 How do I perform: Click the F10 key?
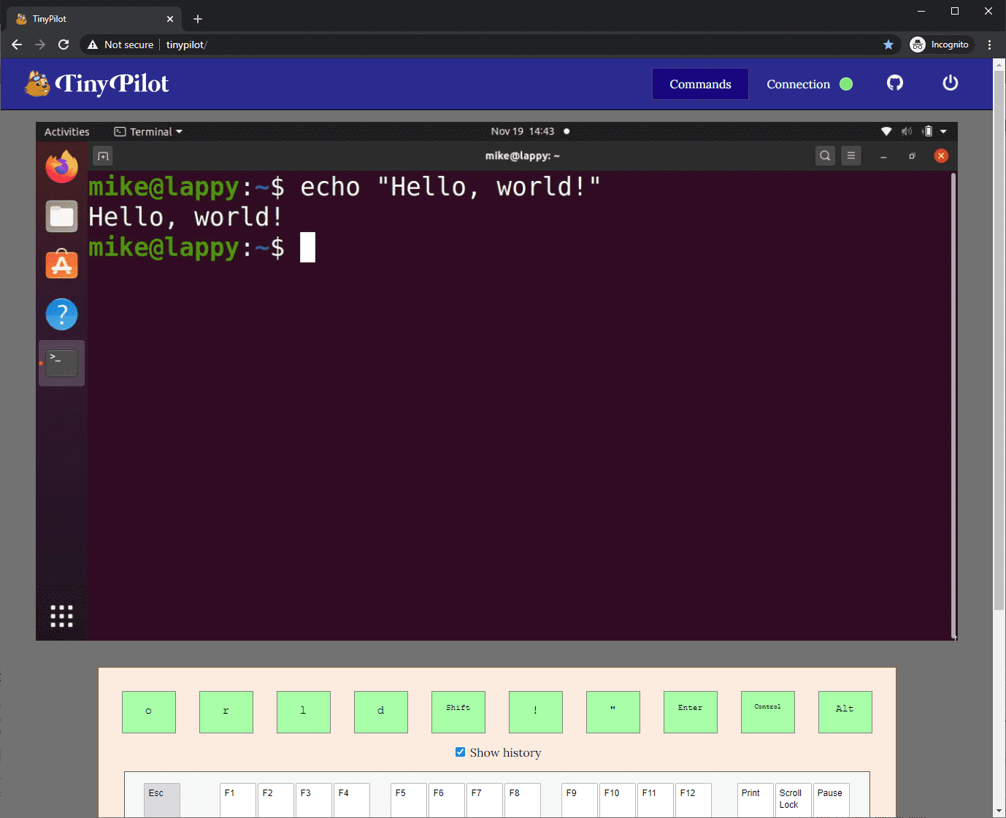tap(618, 800)
